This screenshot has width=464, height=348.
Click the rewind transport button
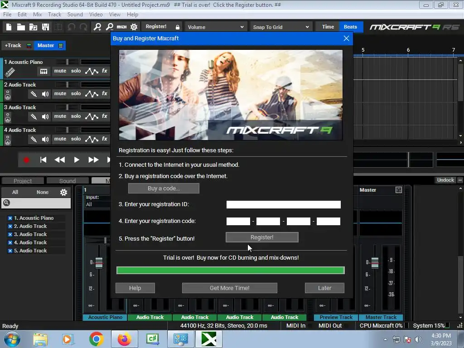pyautogui.click(x=59, y=160)
